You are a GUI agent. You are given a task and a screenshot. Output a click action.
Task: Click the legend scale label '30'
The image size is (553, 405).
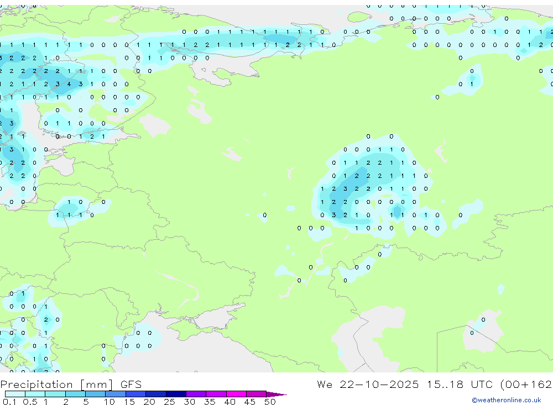[189, 402]
